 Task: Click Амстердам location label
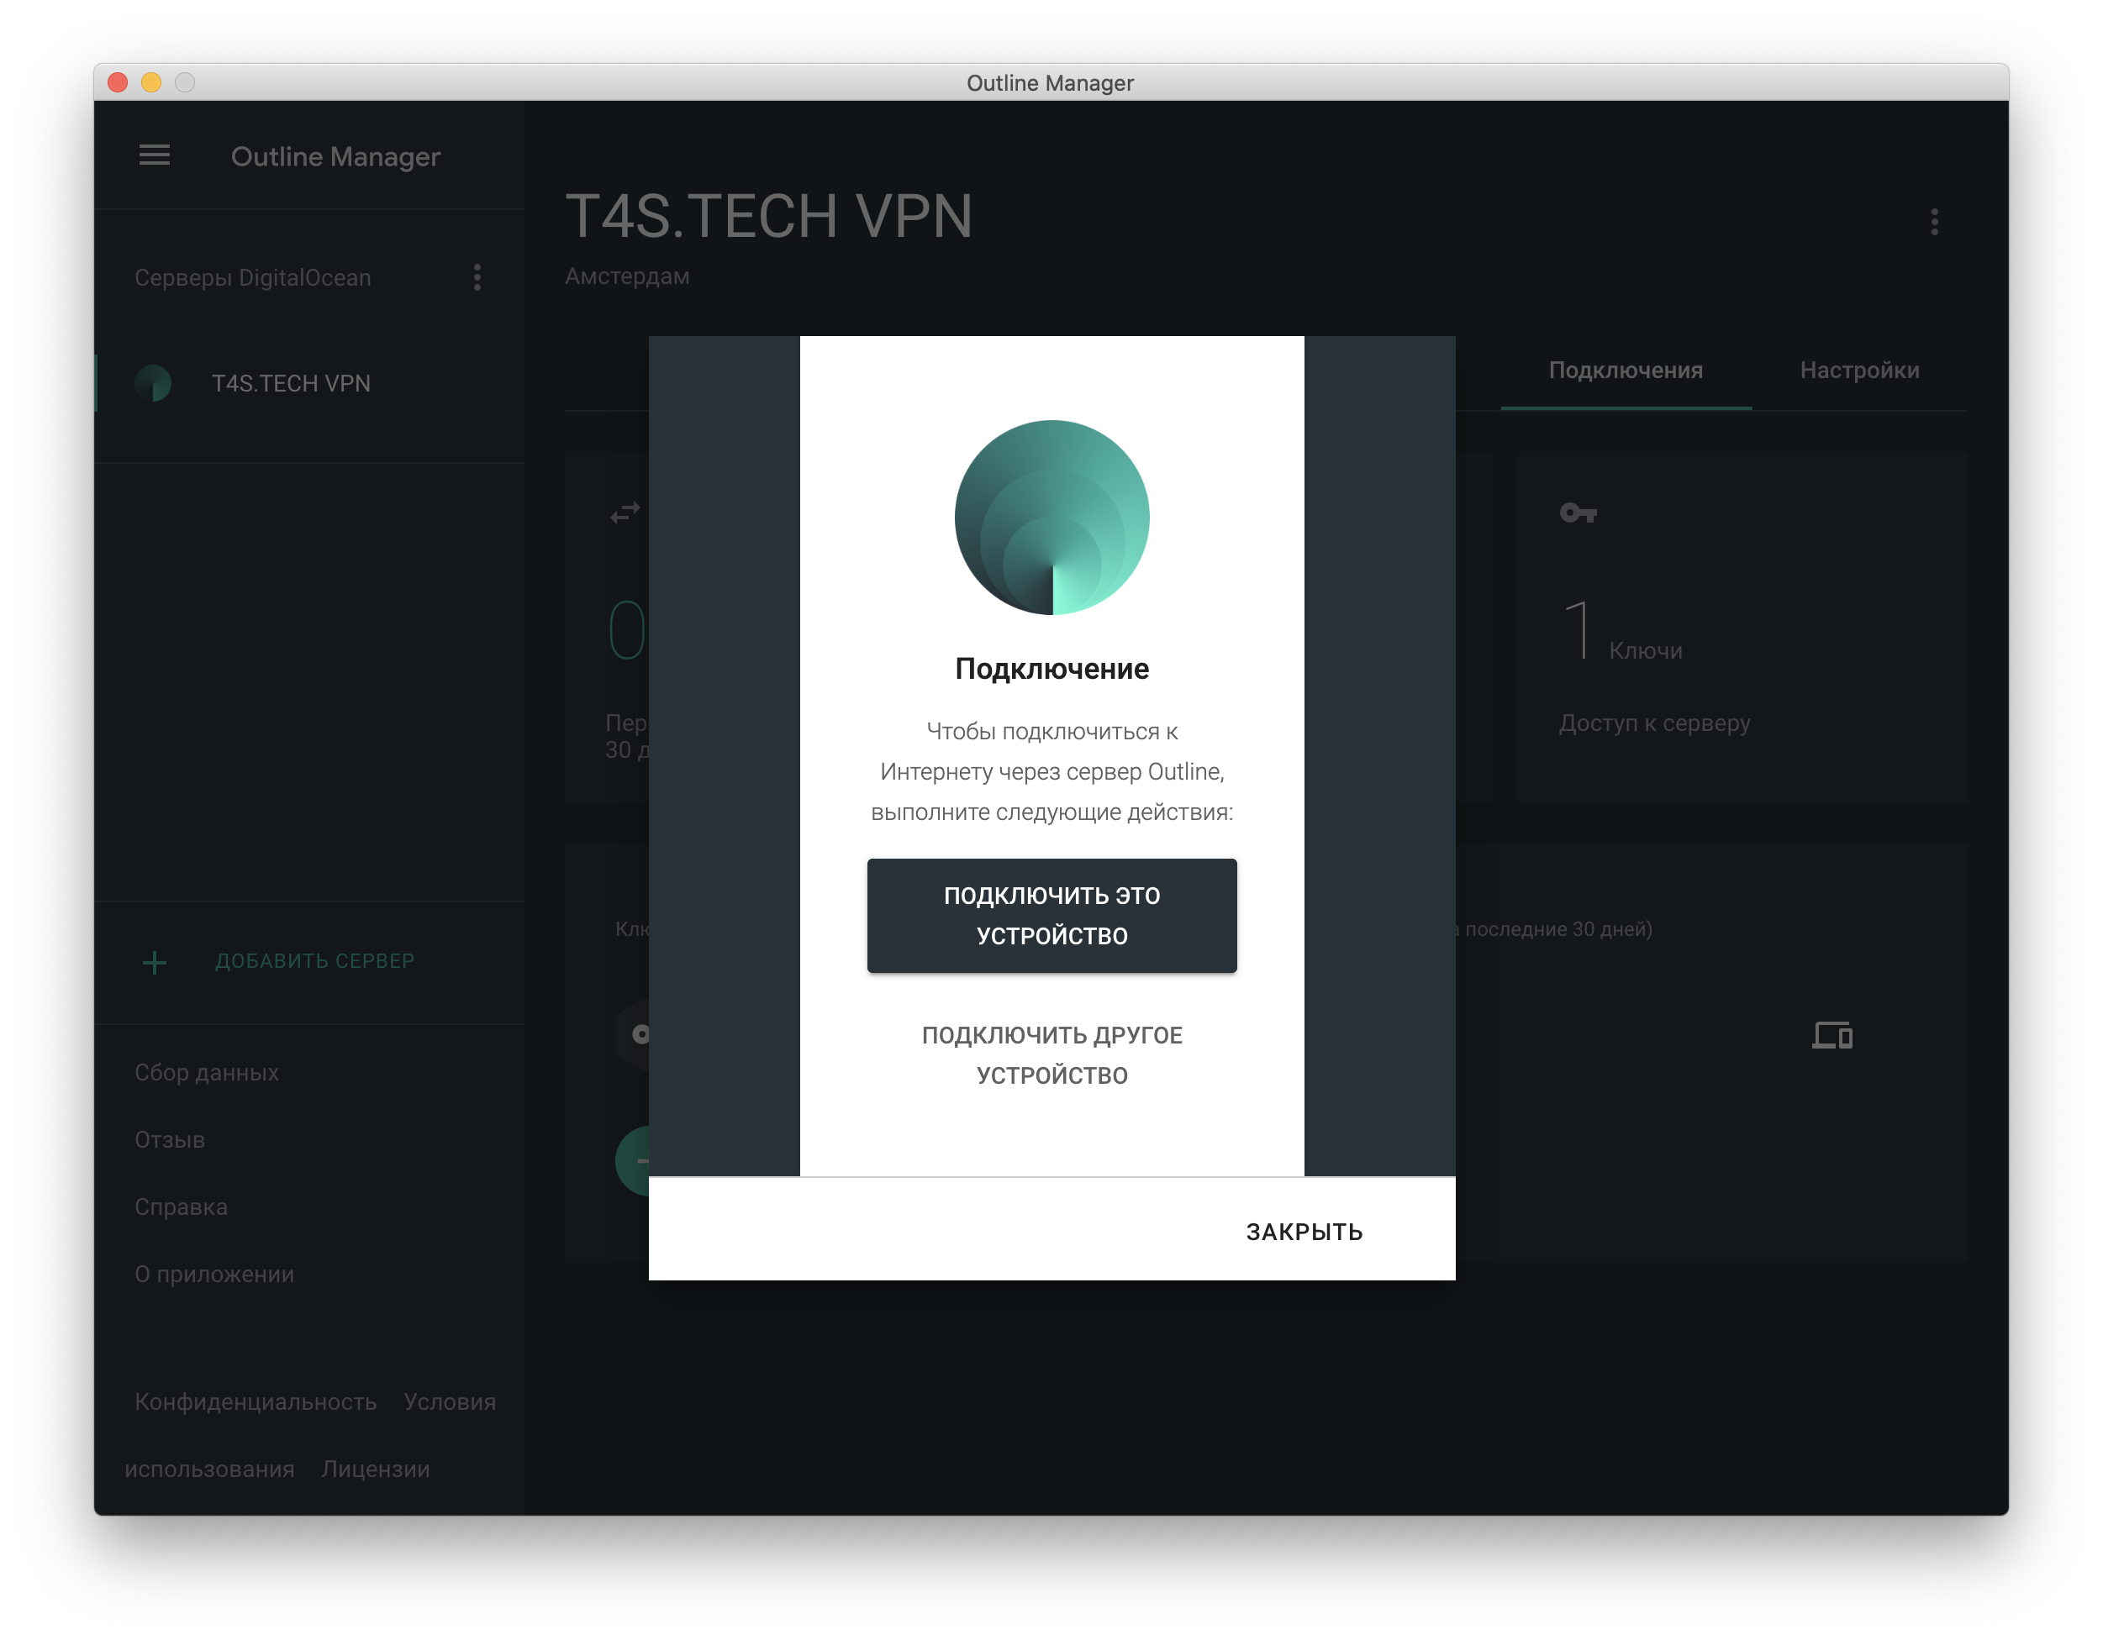coord(627,276)
